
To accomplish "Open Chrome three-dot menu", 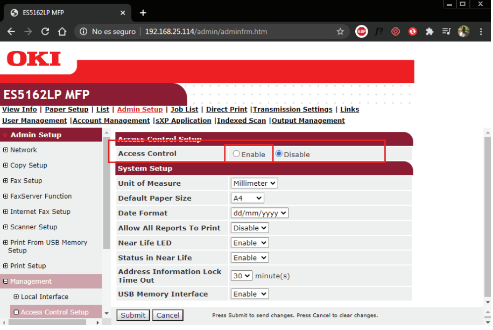I will 481,32.
